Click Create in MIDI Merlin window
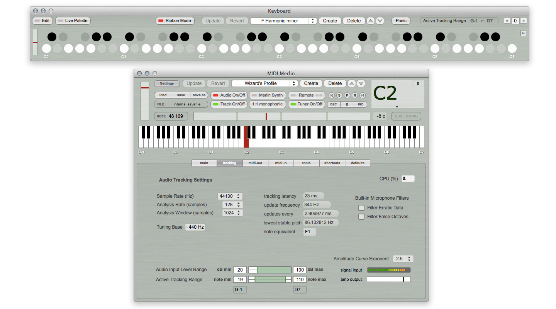This screenshot has height=309, width=556. point(311,83)
